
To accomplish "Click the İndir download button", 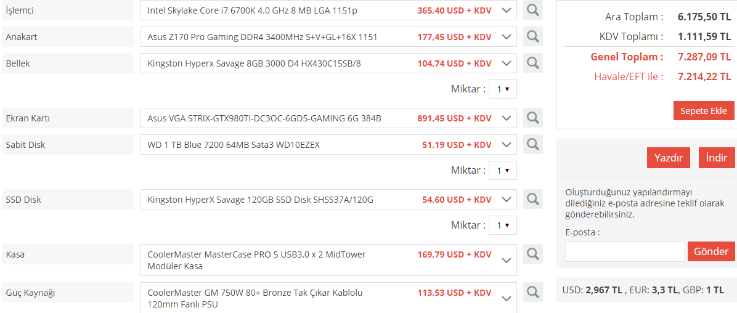I will 716,158.
